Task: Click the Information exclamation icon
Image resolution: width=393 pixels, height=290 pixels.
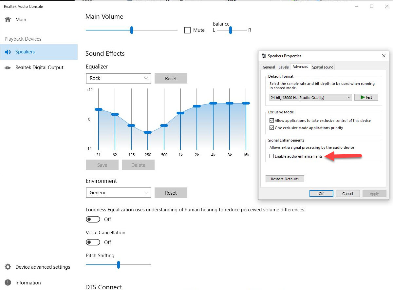Action: [8, 282]
